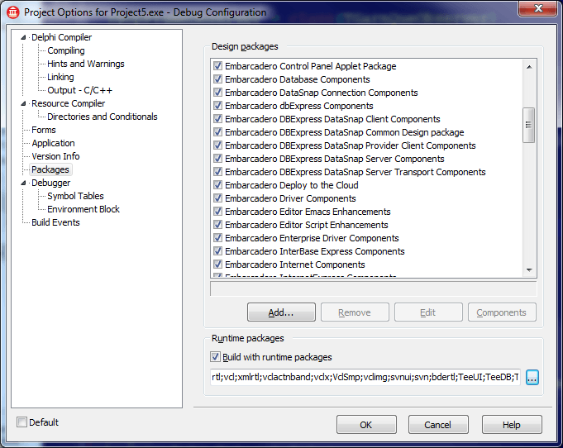The image size is (563, 448).
Task: Enable the Default checkbox
Action: 21,422
